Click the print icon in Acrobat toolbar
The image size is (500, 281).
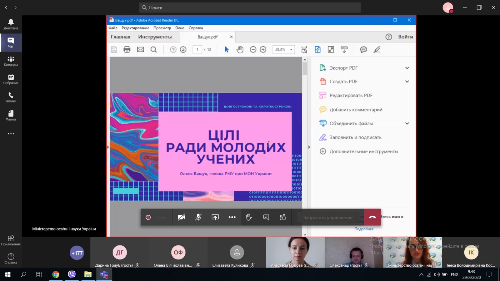pos(127,50)
